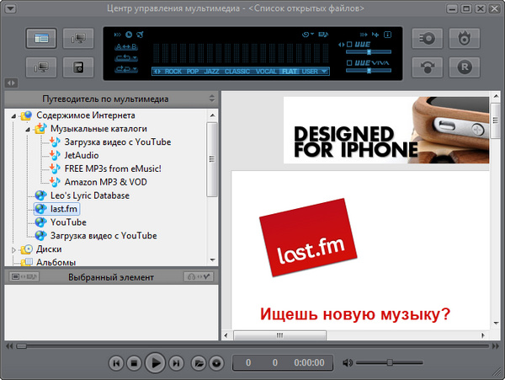Viewport: 505px width, 380px height.
Task: Skip to the next track
Action: [176, 363]
